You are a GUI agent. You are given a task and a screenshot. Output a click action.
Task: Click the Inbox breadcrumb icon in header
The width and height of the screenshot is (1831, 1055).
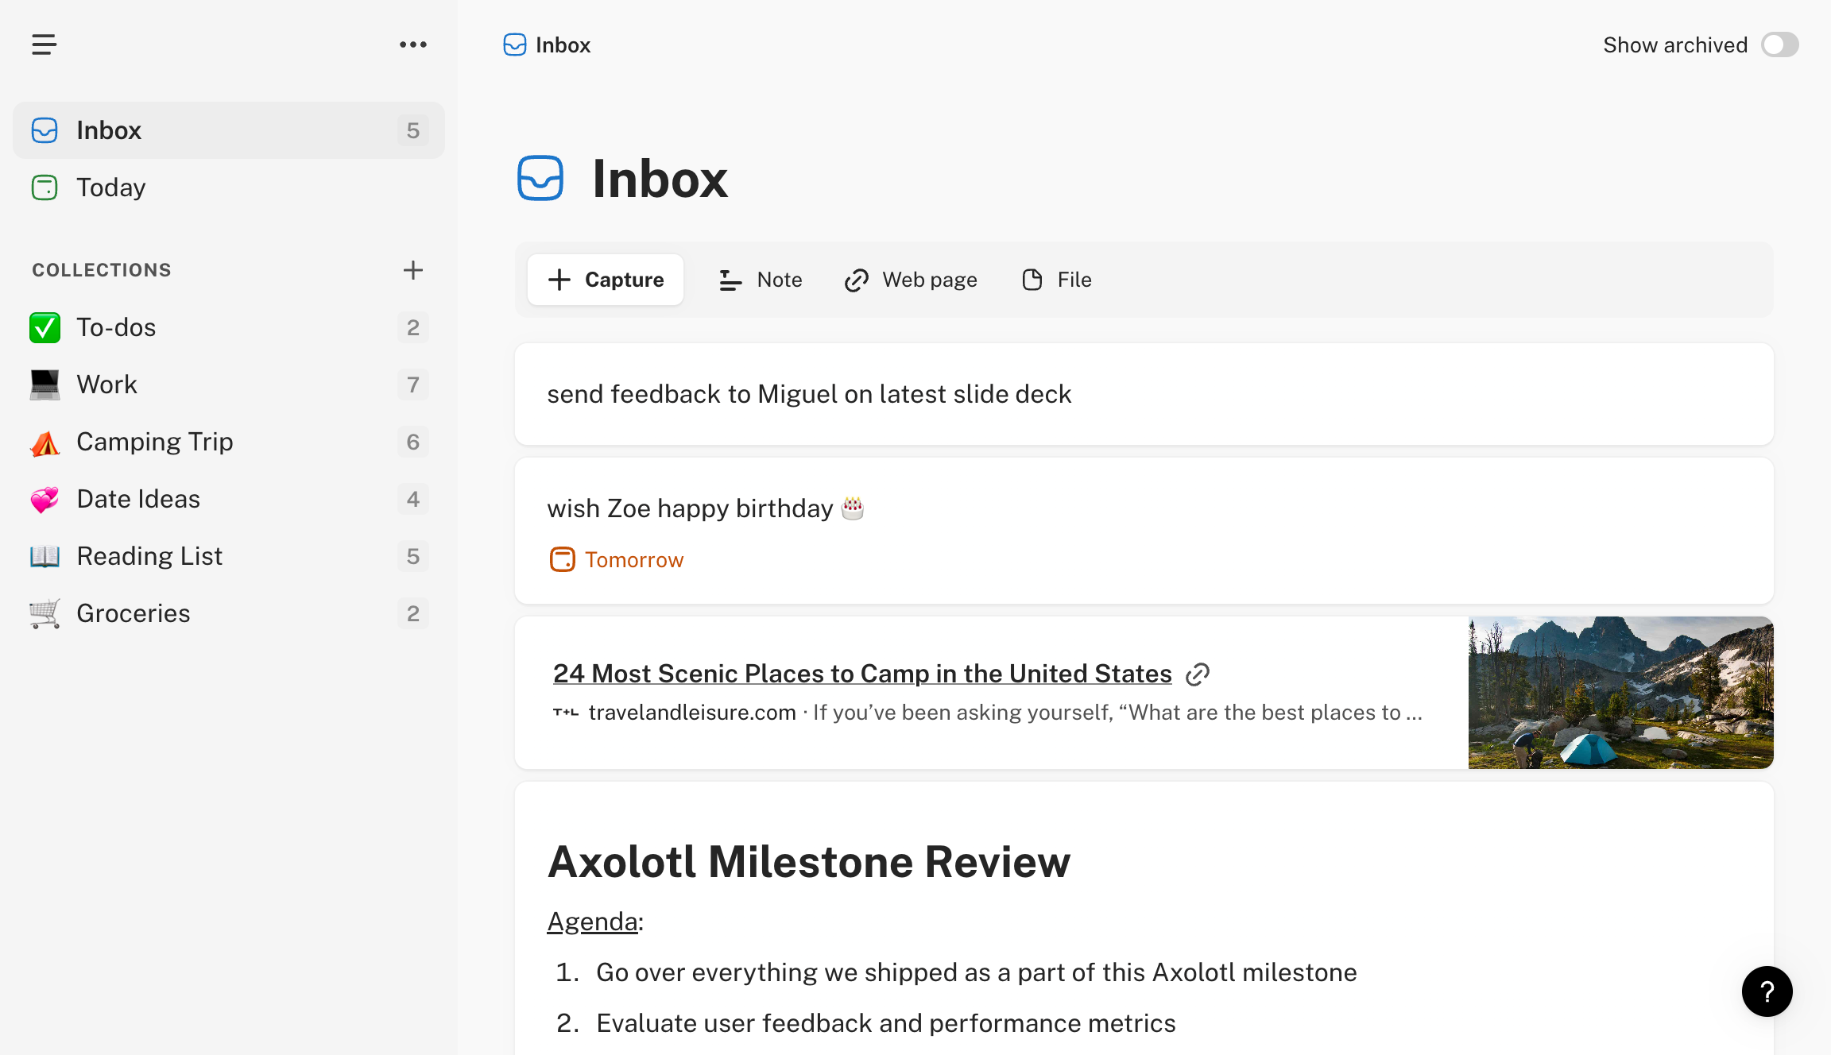tap(515, 44)
